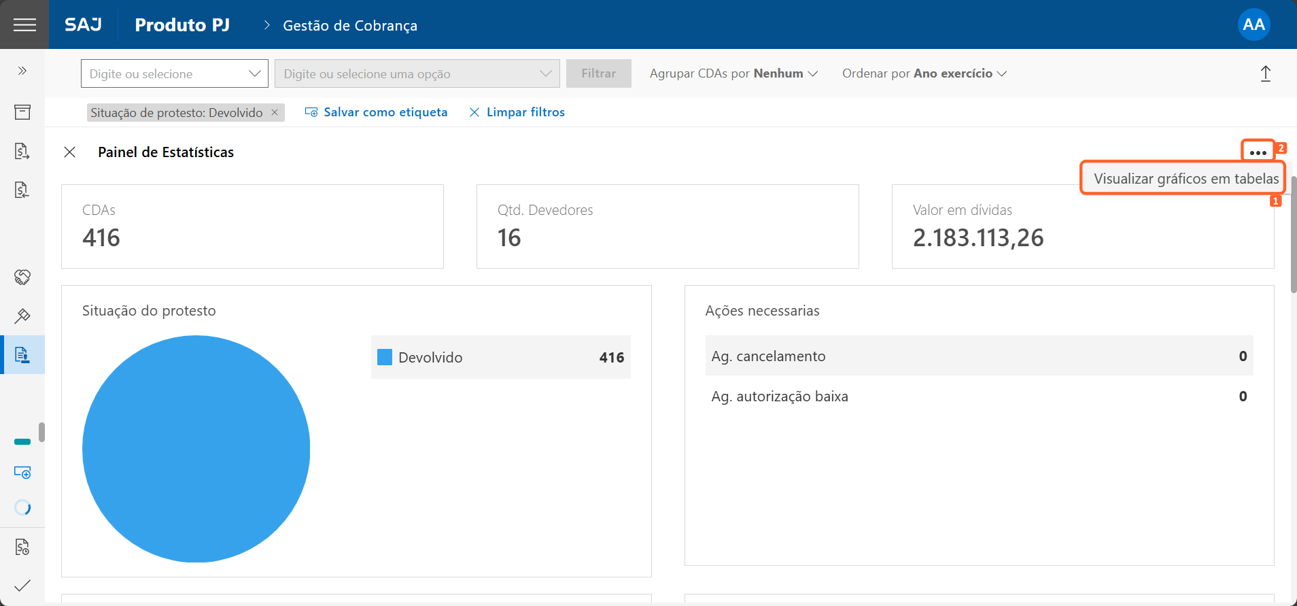The image size is (1297, 606).
Task: Click the teal dash sidebar icon
Action: tap(22, 442)
